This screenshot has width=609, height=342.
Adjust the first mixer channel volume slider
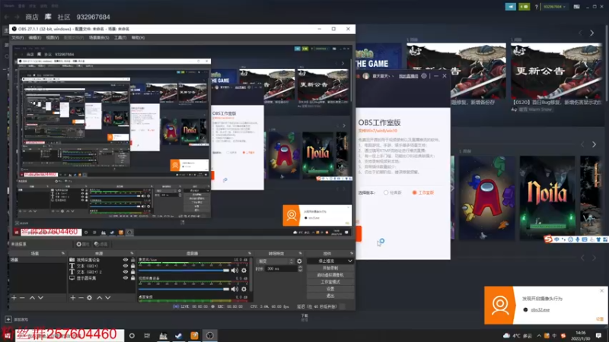click(184, 271)
